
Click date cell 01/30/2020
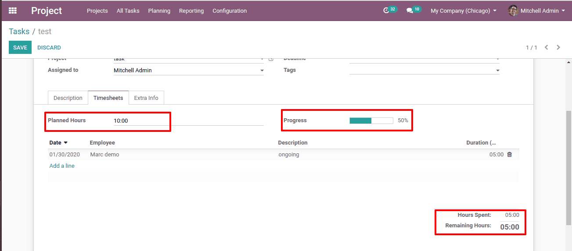pos(65,155)
